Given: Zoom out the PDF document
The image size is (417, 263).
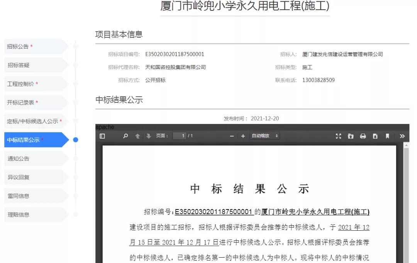Looking at the screenshot, I should tap(232, 136).
